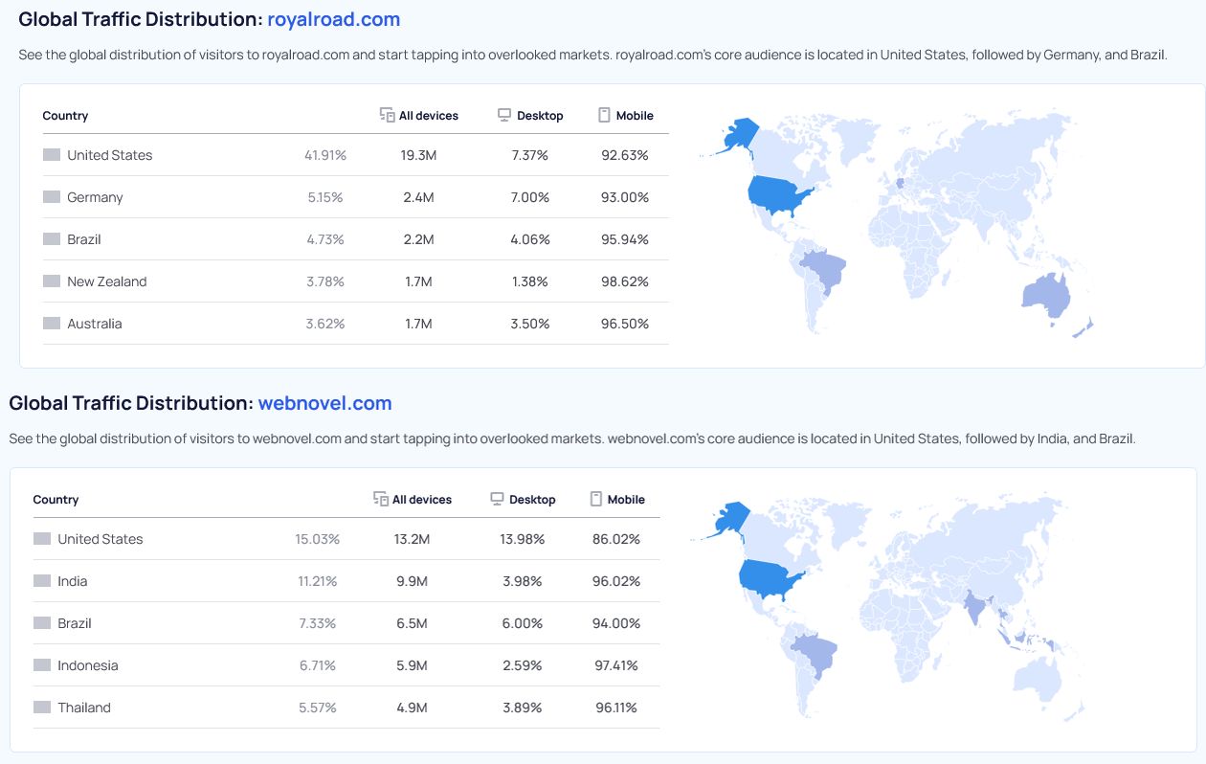Select the Germany row label
The image size is (1206, 764).
pos(95,197)
